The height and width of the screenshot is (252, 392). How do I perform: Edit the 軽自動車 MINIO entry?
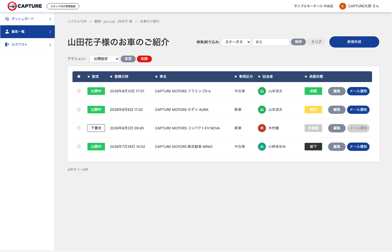337,146
